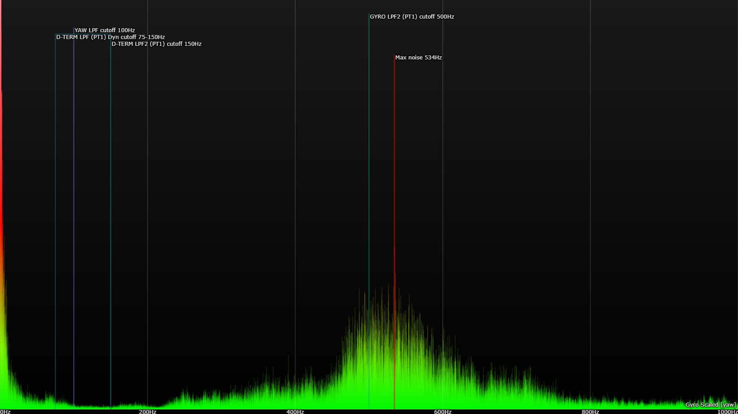
Task: Select the D-TERM LPF Dyn cutoff 75-150Hz label
Action: tap(110, 37)
